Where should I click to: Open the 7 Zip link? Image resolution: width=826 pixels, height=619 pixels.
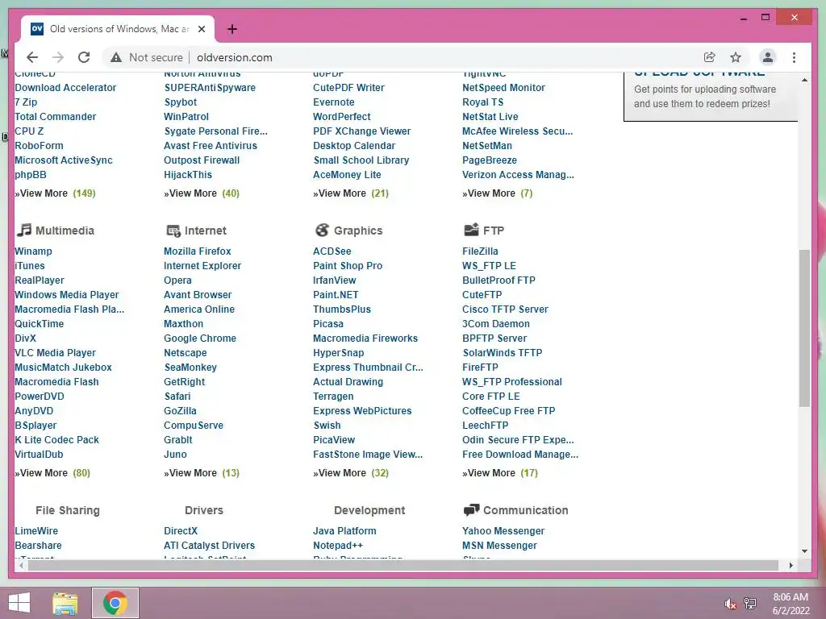point(26,102)
